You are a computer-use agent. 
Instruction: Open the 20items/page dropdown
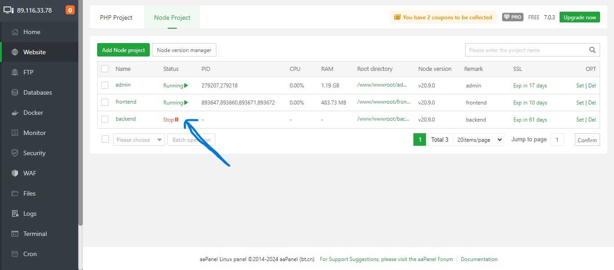(478, 139)
